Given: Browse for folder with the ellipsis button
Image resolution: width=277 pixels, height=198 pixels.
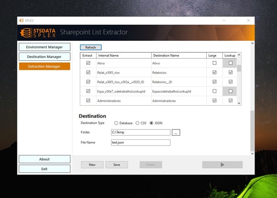Looking at the screenshot, I should click(176, 133).
